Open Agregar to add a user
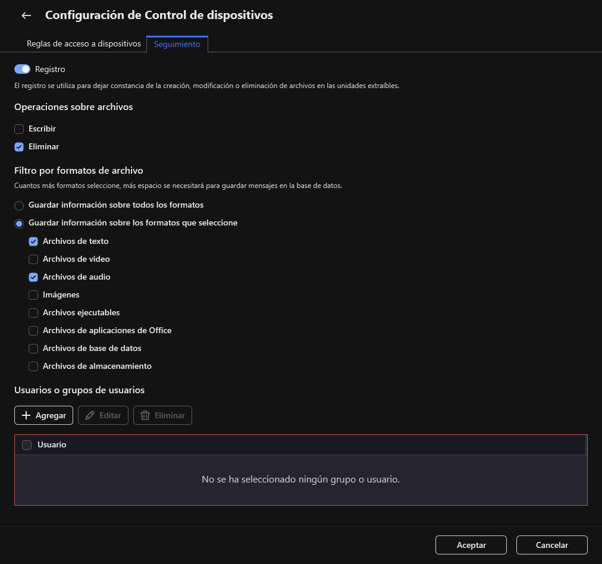The width and height of the screenshot is (602, 564). [43, 415]
